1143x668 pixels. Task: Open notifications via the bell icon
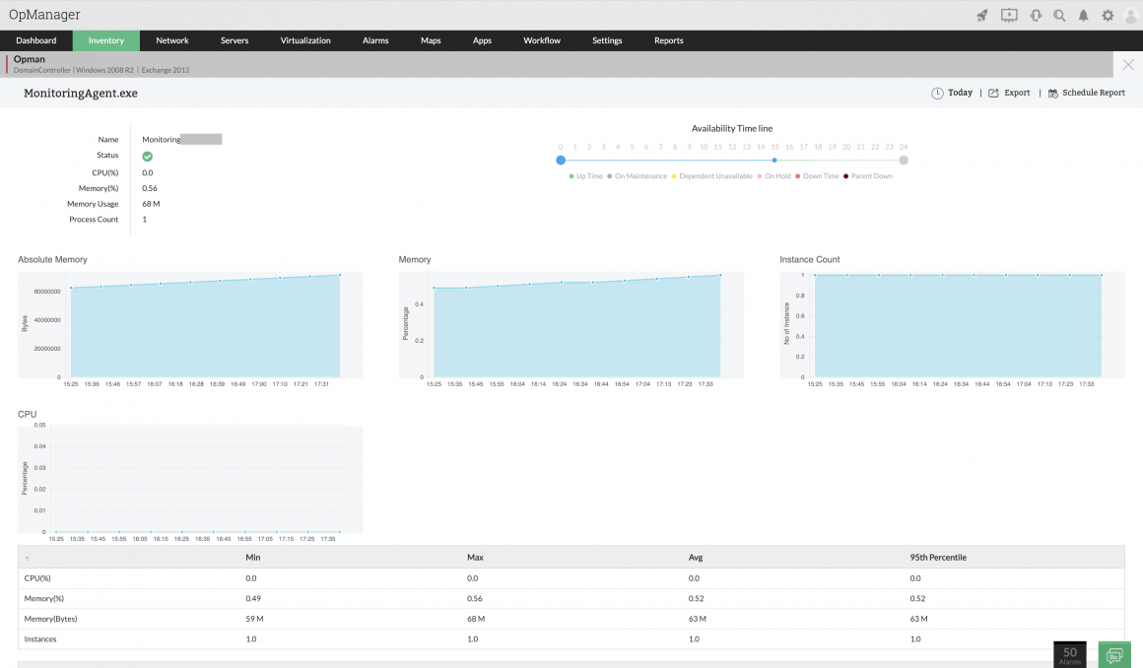click(x=1084, y=15)
